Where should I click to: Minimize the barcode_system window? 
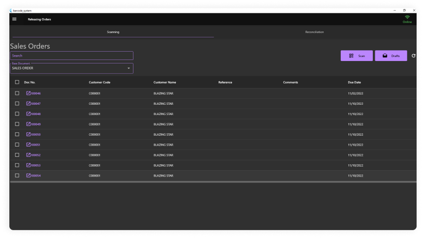394,10
